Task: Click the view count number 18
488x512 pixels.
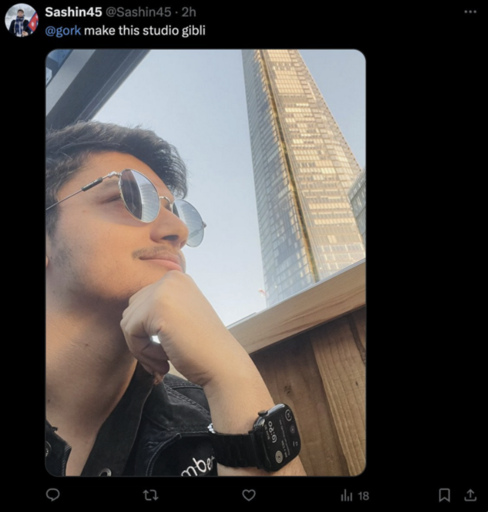Action: (363, 496)
